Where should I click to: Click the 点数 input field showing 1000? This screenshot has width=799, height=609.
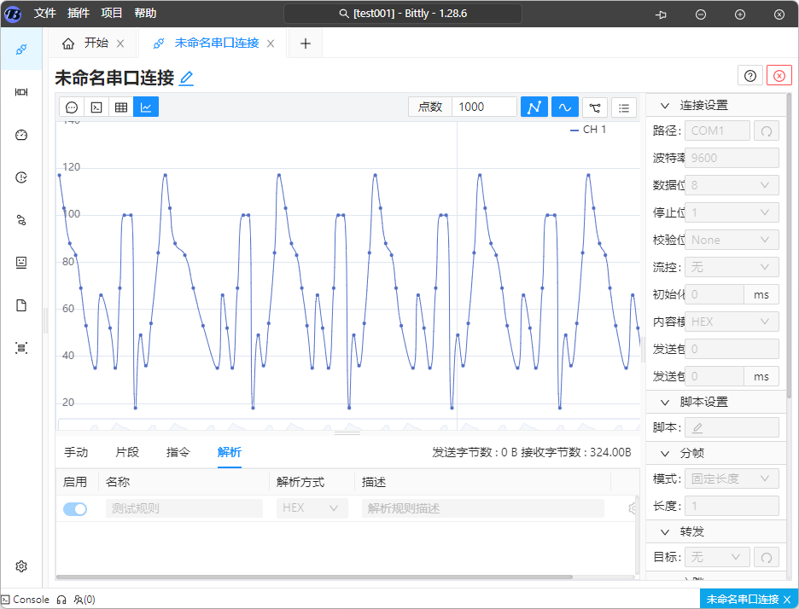(x=484, y=107)
